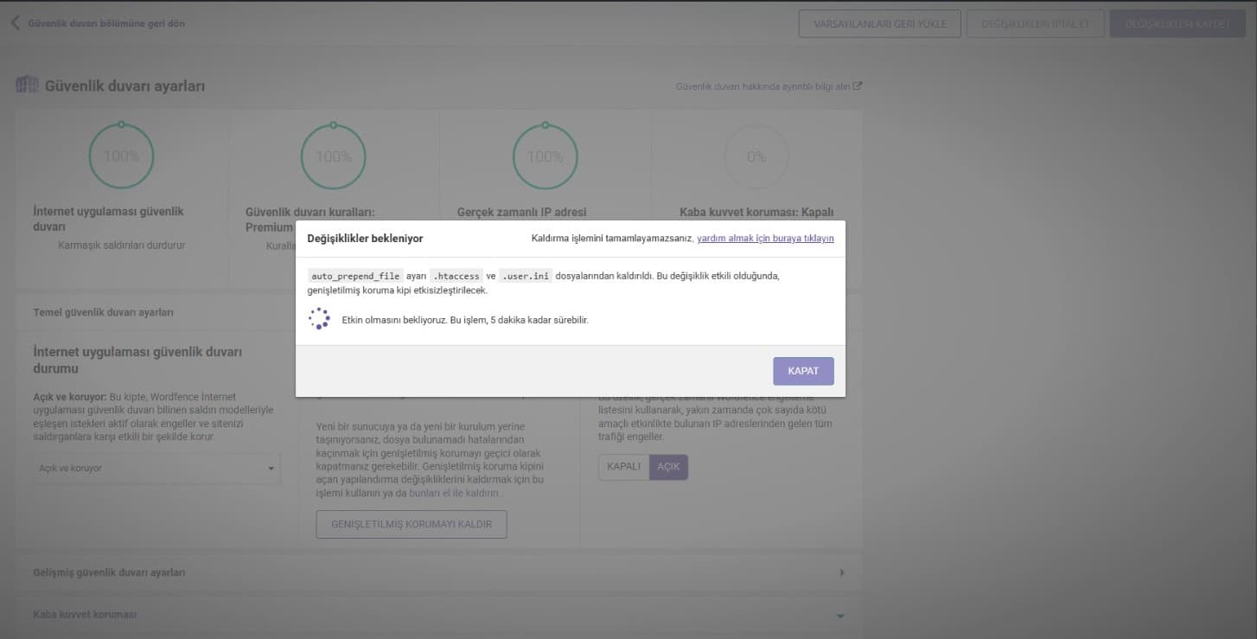The width and height of the screenshot is (1257, 639).
Task: Click the 100% web application firewall circle
Action: (121, 157)
